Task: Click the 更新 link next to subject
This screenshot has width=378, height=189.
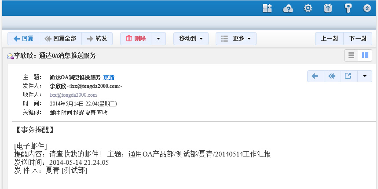Action: (109, 77)
